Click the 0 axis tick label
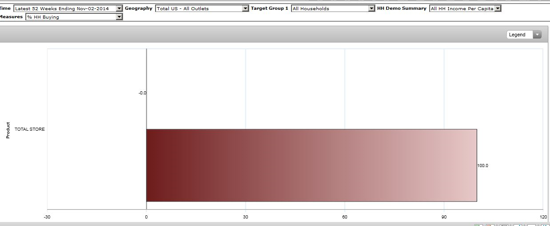This screenshot has width=550, height=226. 146,217
